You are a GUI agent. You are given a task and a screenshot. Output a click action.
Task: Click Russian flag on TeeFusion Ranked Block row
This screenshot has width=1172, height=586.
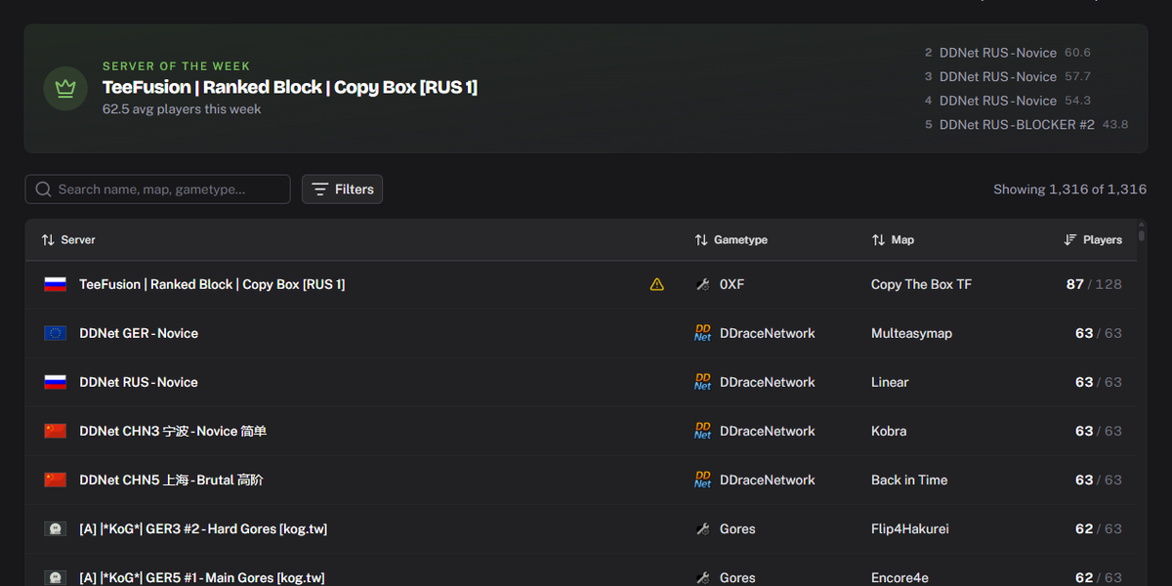(x=56, y=284)
